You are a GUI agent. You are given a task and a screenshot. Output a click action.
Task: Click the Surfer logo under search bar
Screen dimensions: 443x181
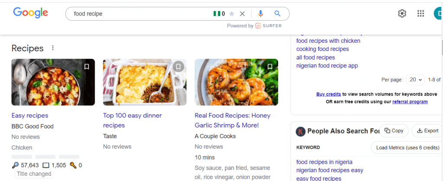268,25
